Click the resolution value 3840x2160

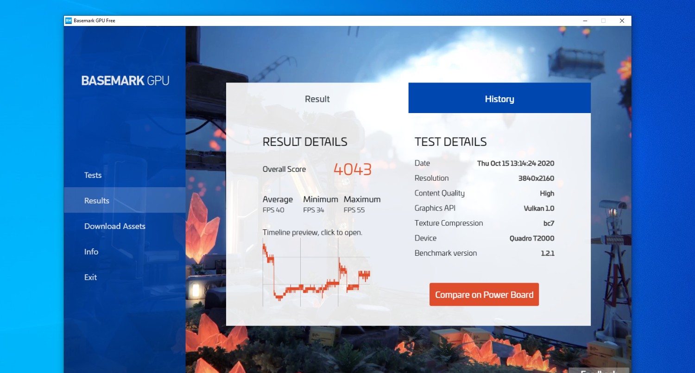pyautogui.click(x=536, y=178)
